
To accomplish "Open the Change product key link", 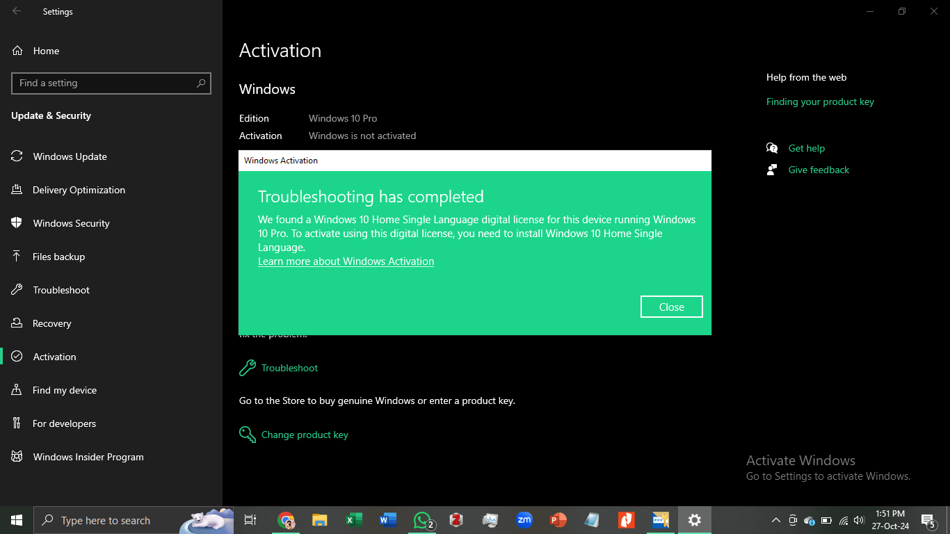I will [305, 435].
